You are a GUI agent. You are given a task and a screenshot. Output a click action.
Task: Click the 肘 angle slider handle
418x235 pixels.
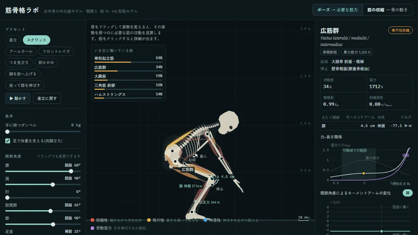(x=7, y=198)
